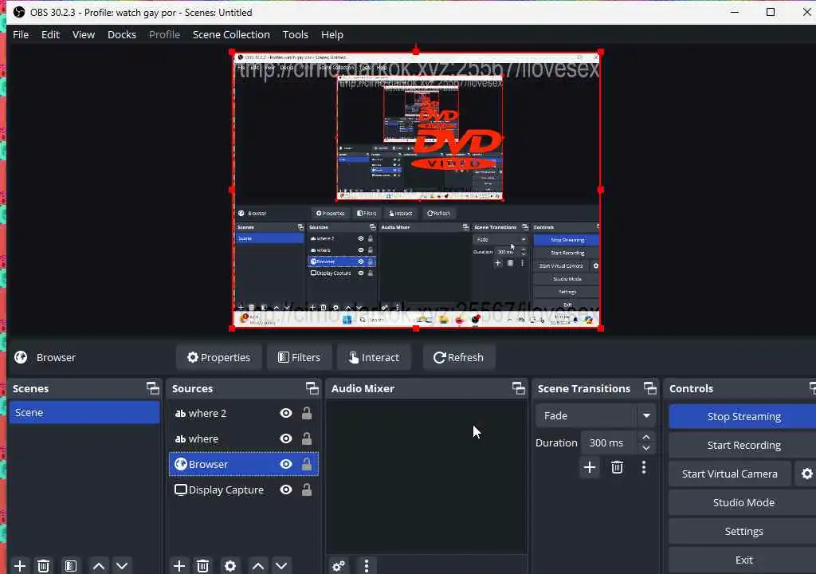Select the Display Capture source
The height and width of the screenshot is (574, 816).
pos(244,489)
